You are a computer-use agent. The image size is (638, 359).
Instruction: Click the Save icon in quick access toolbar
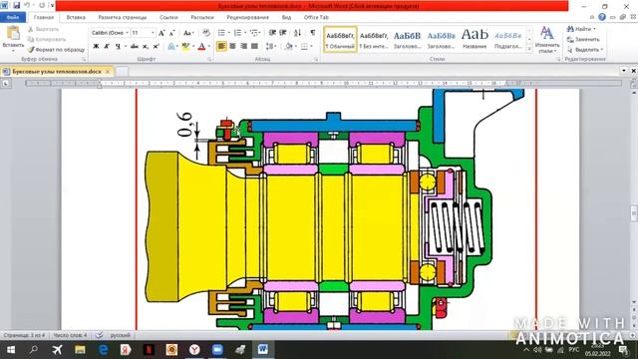tap(17, 6)
